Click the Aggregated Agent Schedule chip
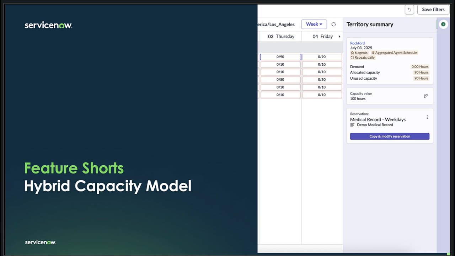This screenshot has height=256, width=455. tap(395, 52)
